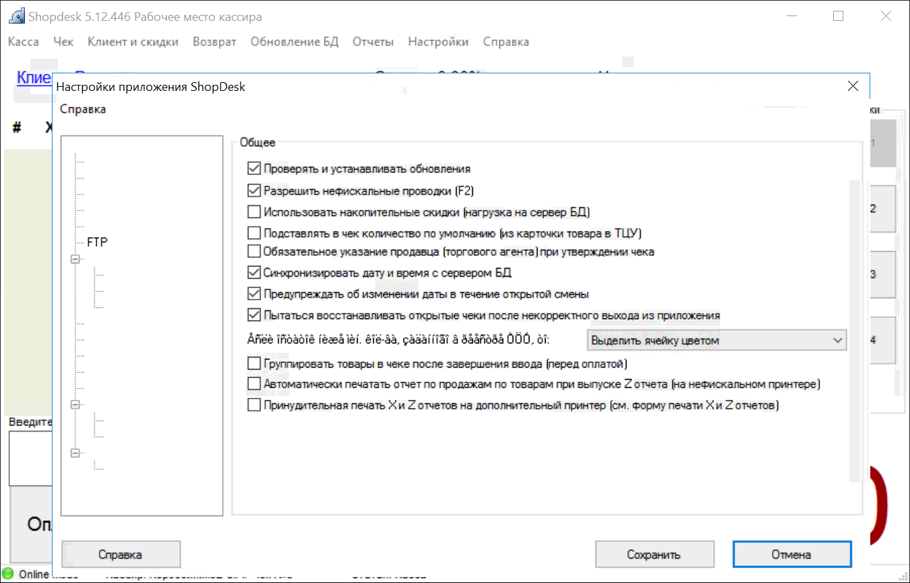Open the 'Выделить ячейку цветом' dropdown

[x=717, y=341]
